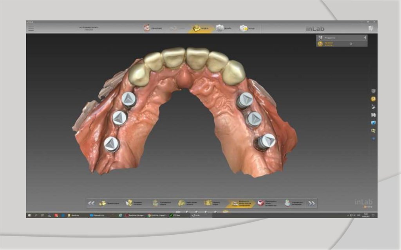
Task: Click the tooth icon at top right corner
Action: tap(370, 29)
